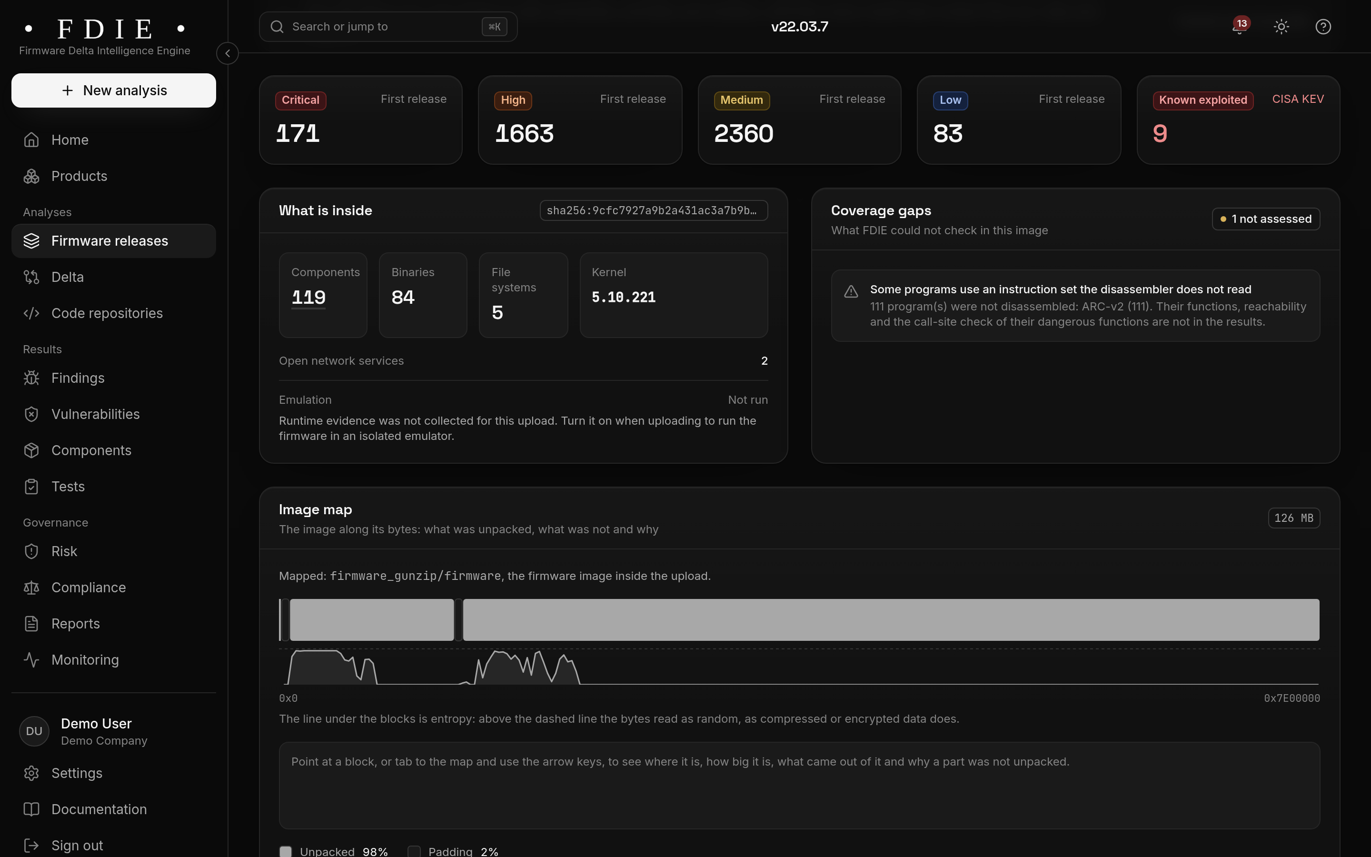Click the Delta compare icon
Image resolution: width=1371 pixels, height=857 pixels.
[31, 277]
